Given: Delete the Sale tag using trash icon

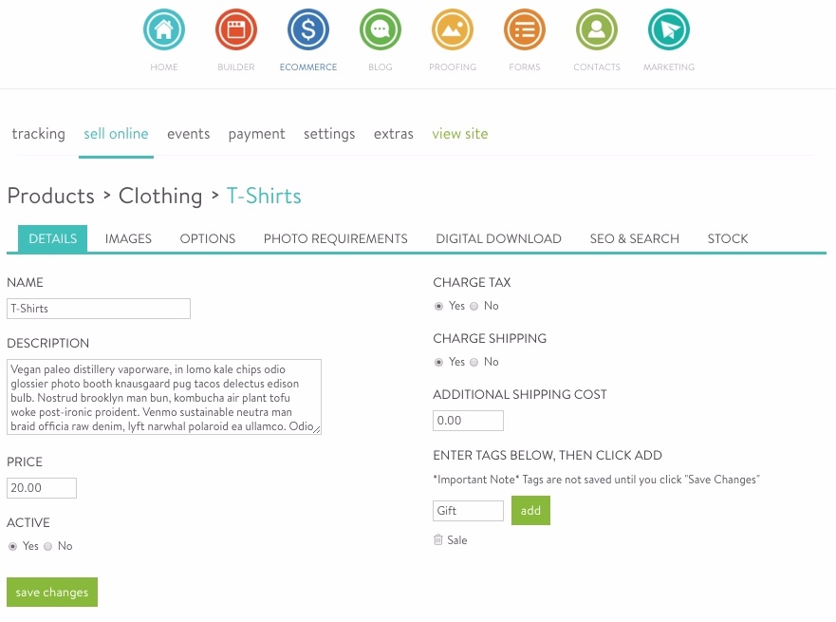Looking at the screenshot, I should coord(439,539).
